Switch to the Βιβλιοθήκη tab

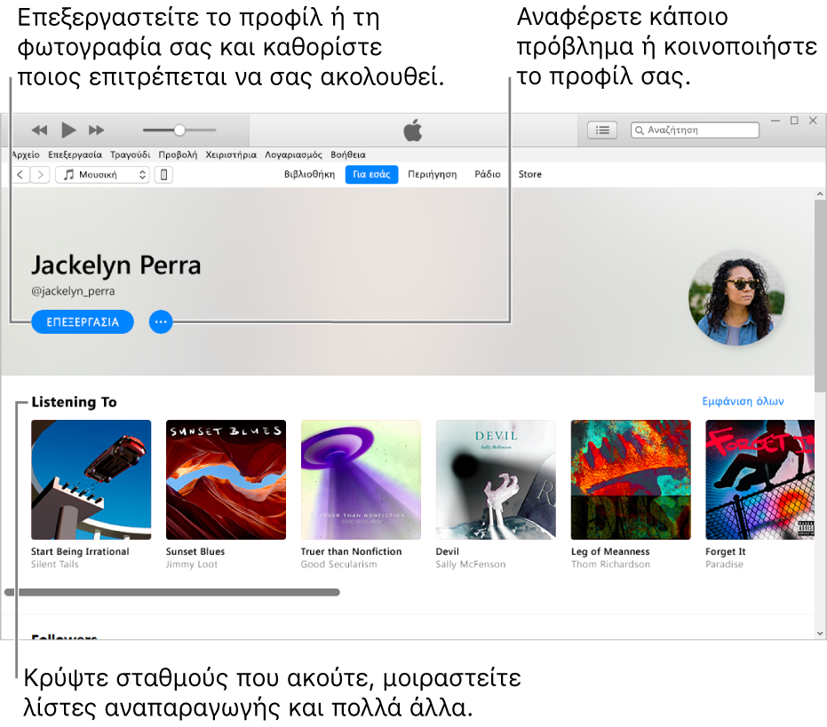coord(309,174)
